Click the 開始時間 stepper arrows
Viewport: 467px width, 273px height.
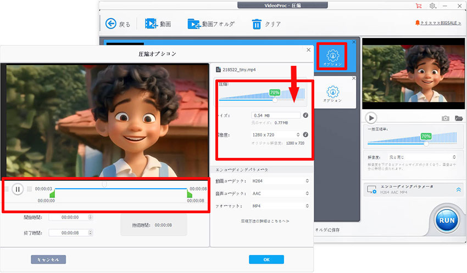coord(90,218)
